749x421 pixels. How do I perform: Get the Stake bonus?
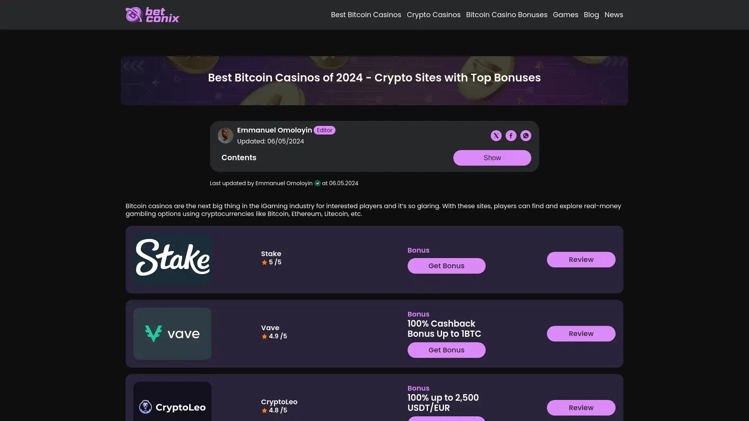click(x=446, y=266)
